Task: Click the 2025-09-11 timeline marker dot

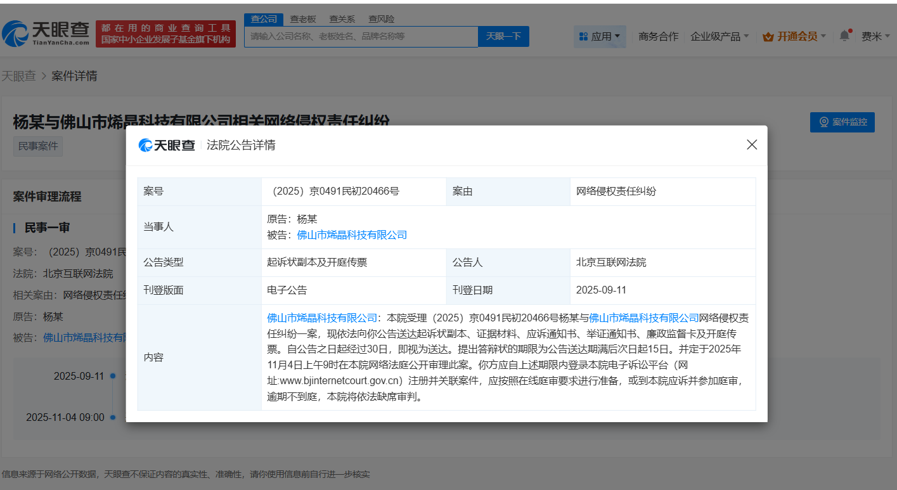Action: 113,376
